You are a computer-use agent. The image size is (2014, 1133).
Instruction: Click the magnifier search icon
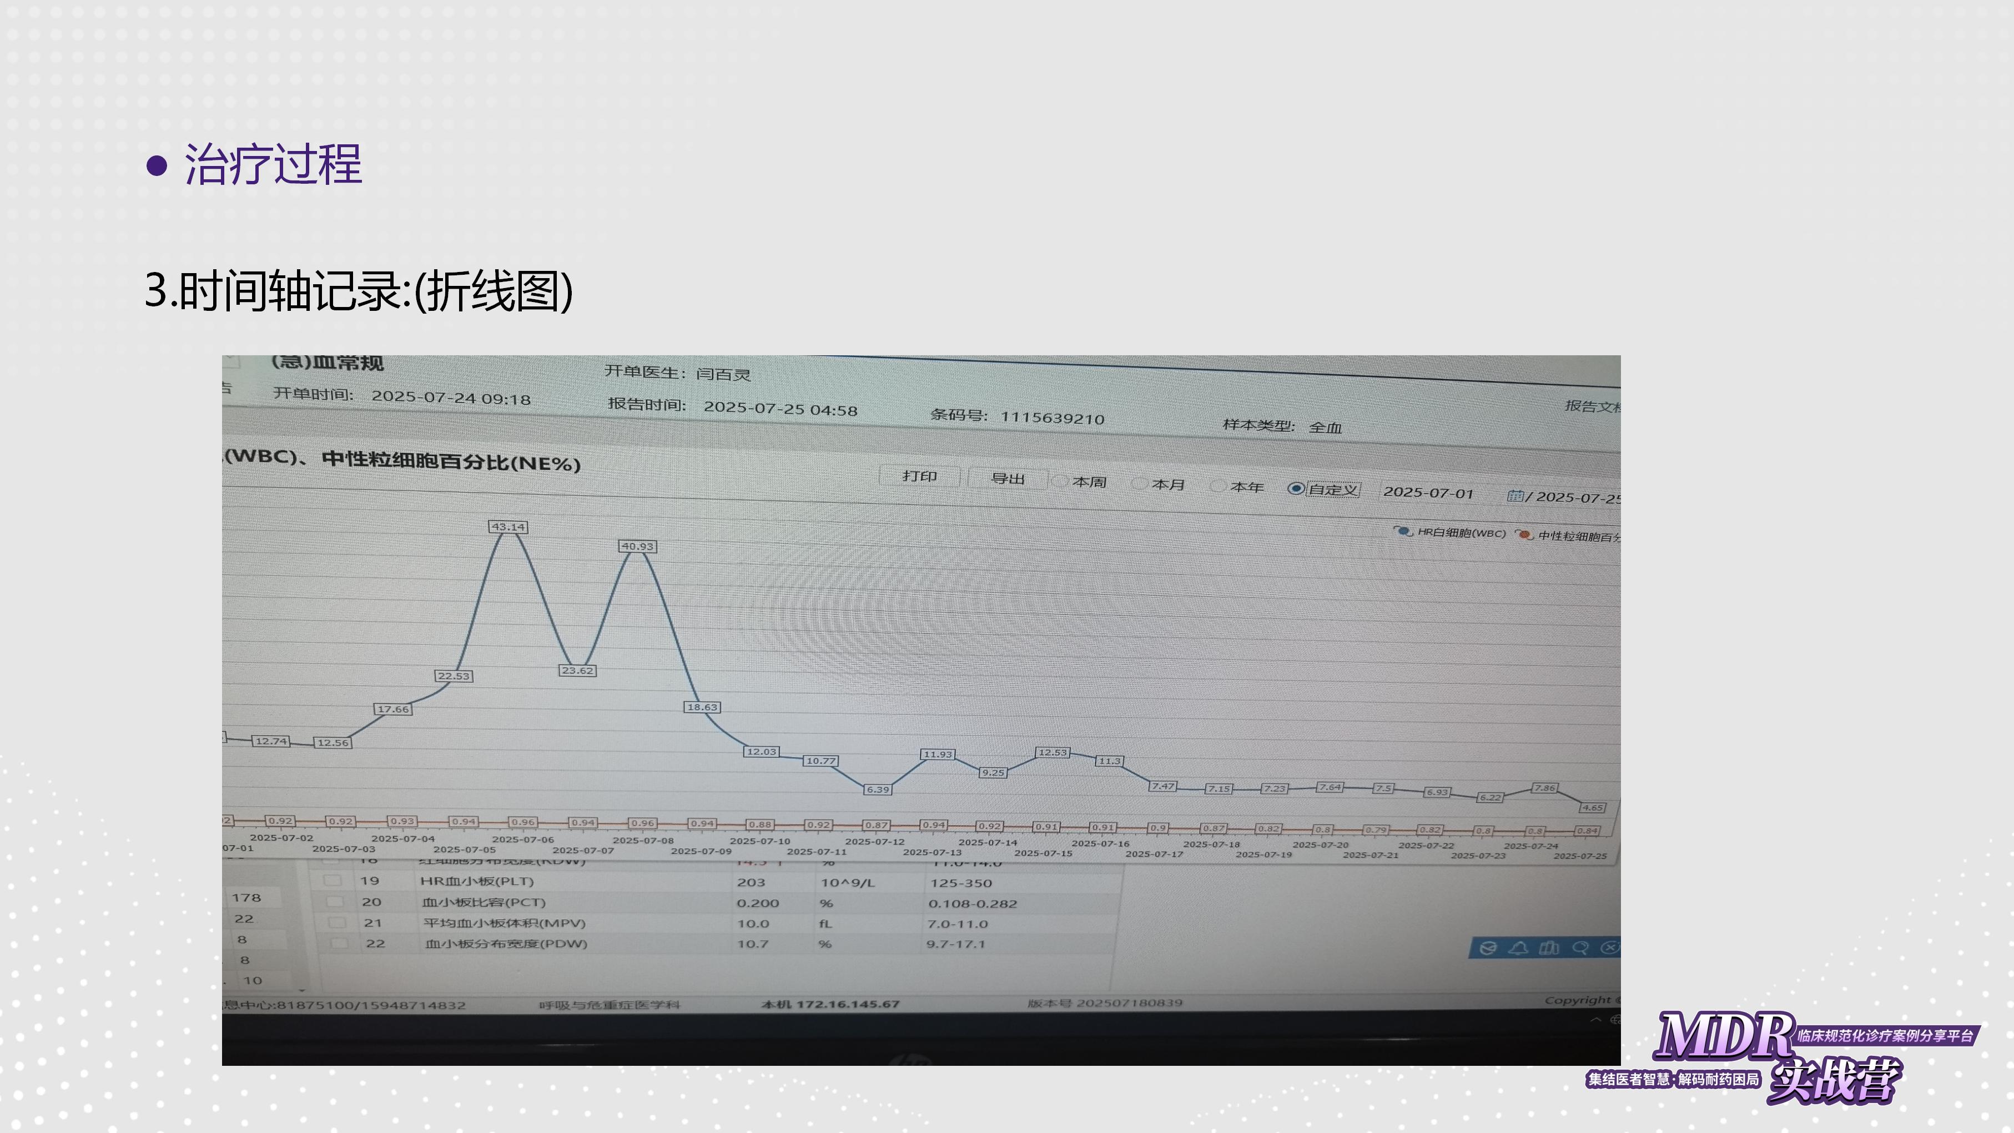1581,948
